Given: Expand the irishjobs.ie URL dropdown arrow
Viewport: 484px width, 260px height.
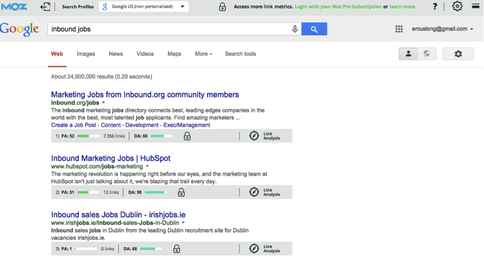Looking at the screenshot, I should [184, 222].
